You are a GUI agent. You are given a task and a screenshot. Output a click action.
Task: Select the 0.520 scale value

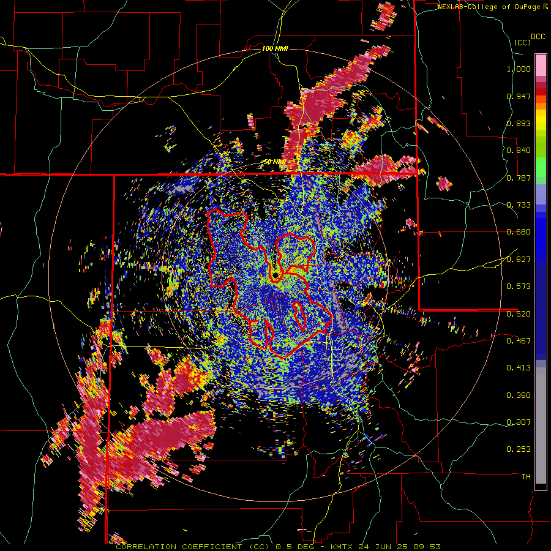pyautogui.click(x=519, y=313)
